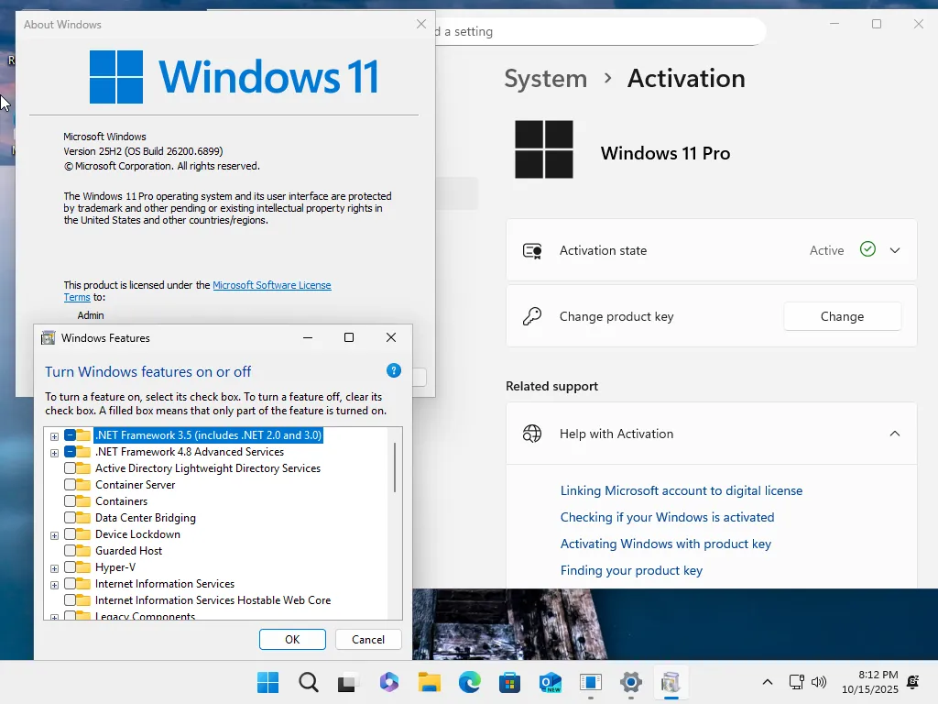
Task: Open Outlook (new) from taskbar
Action: 550,682
